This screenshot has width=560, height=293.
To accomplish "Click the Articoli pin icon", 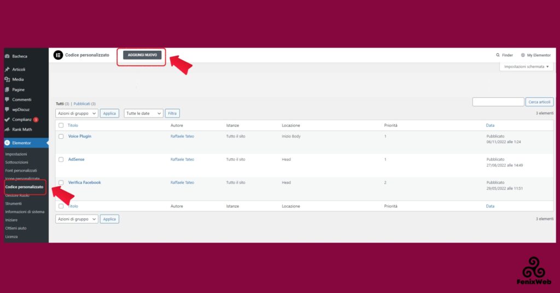I will tap(7, 69).
